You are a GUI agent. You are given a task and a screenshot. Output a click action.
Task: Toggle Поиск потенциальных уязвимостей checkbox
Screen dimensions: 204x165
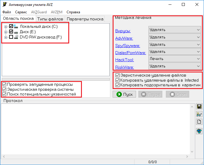(x=4, y=94)
